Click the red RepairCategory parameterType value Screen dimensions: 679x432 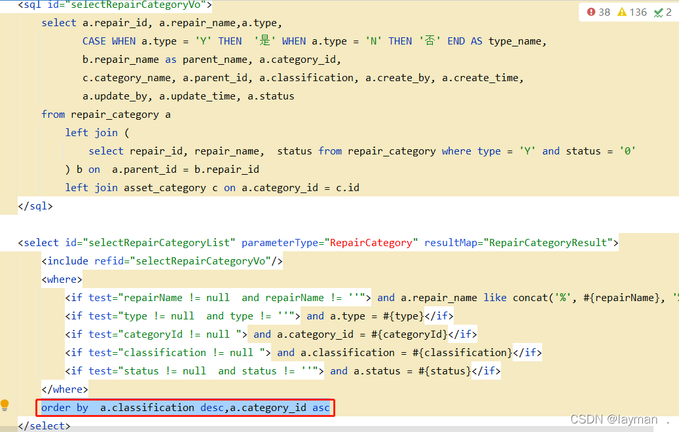click(x=371, y=243)
